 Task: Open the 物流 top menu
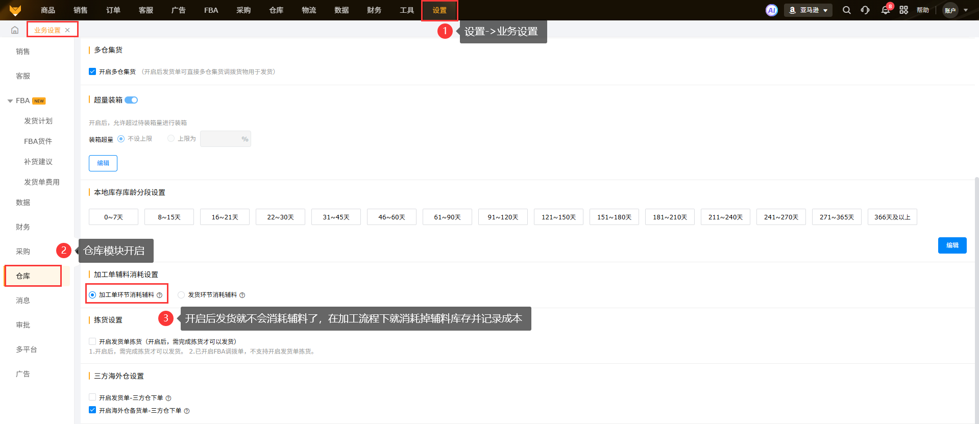pos(309,10)
